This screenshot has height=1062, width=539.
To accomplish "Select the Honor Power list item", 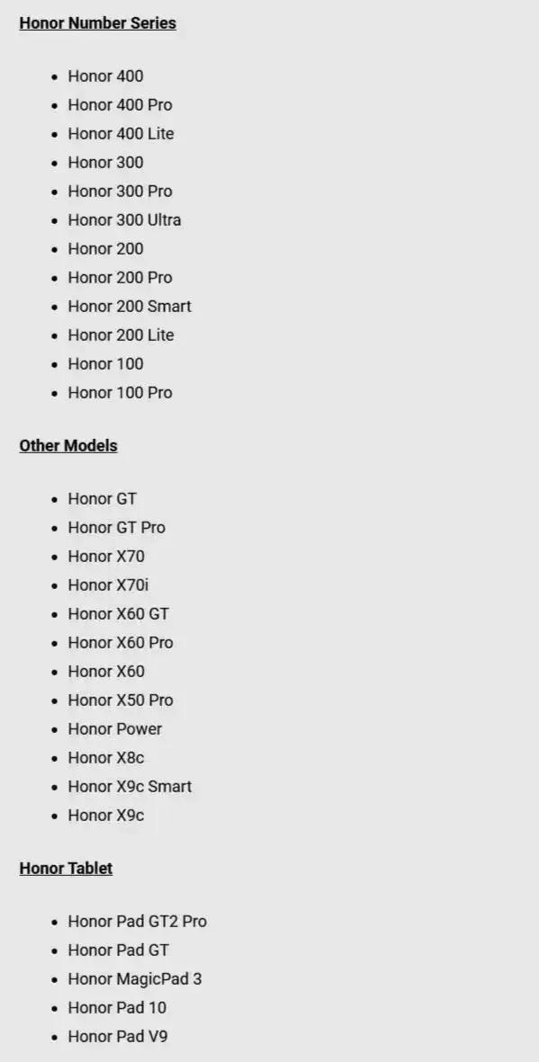I will (114, 729).
